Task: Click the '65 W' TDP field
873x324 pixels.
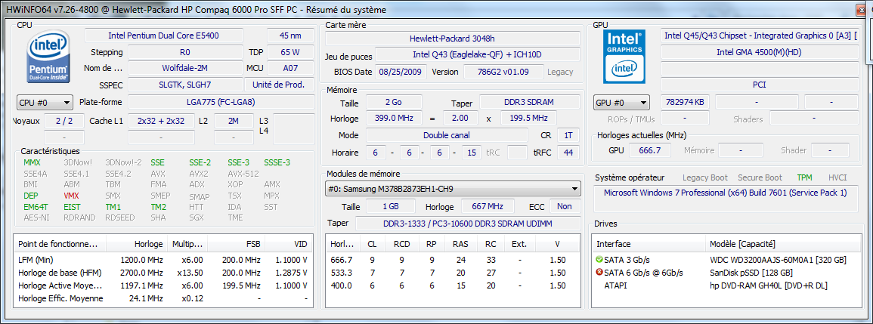Action: click(x=291, y=52)
